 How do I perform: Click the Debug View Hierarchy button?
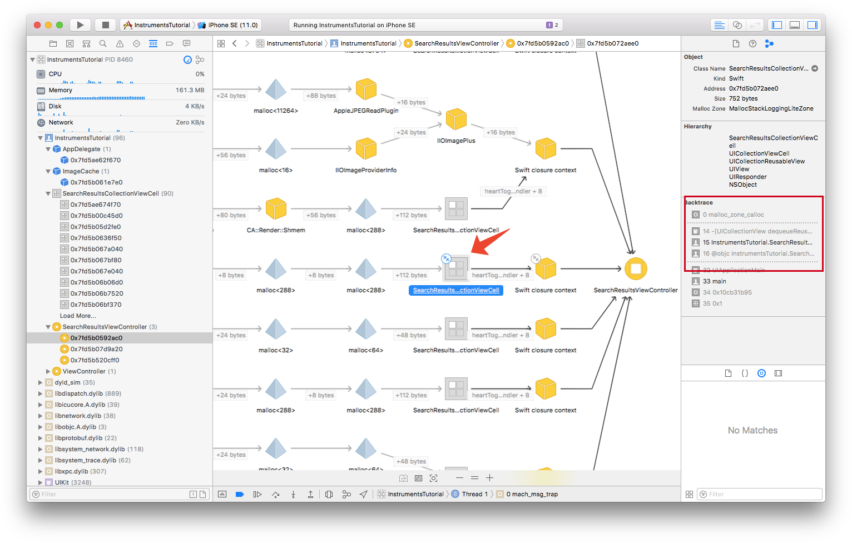[x=329, y=494]
